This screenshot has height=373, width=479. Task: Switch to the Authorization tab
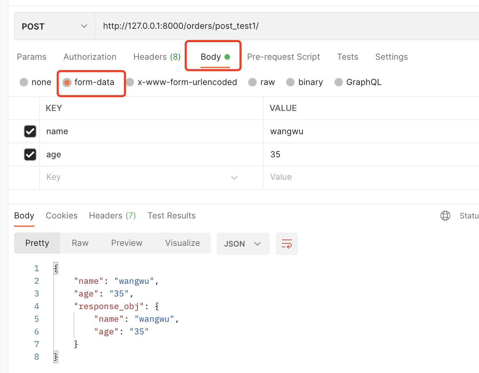coord(90,57)
